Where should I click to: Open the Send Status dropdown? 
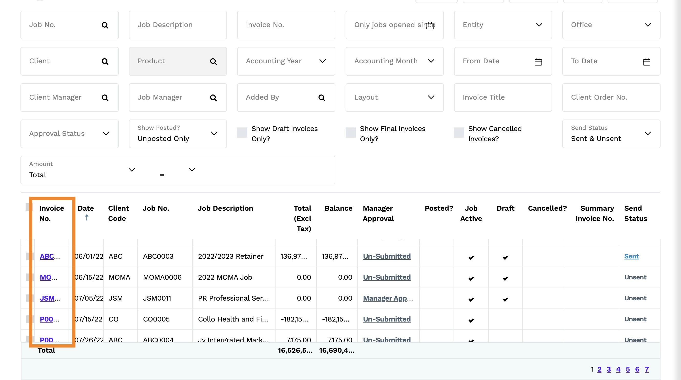647,134
